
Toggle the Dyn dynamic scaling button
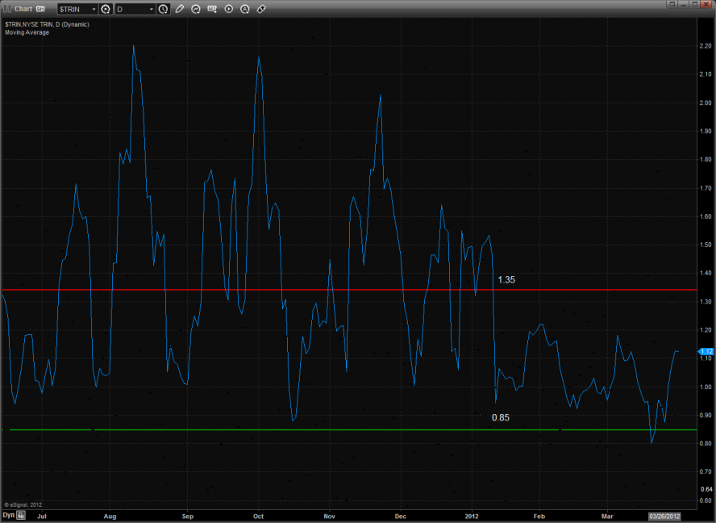coord(8,514)
